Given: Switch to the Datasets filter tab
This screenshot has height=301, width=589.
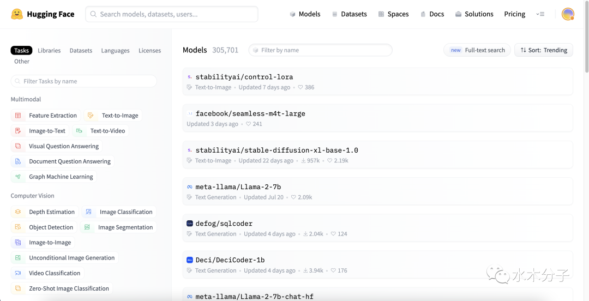Looking at the screenshot, I should point(81,50).
